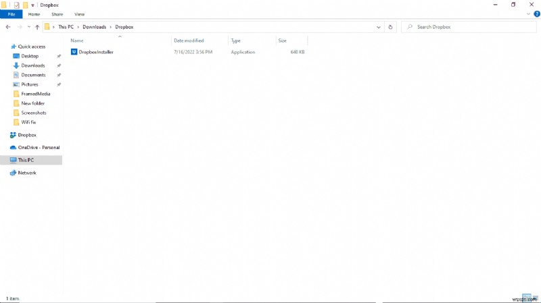
Task: Switch to large thumbnails view button
Action: pyautogui.click(x=535, y=297)
